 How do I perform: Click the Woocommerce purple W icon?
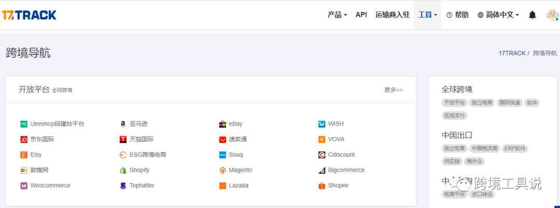click(24, 186)
